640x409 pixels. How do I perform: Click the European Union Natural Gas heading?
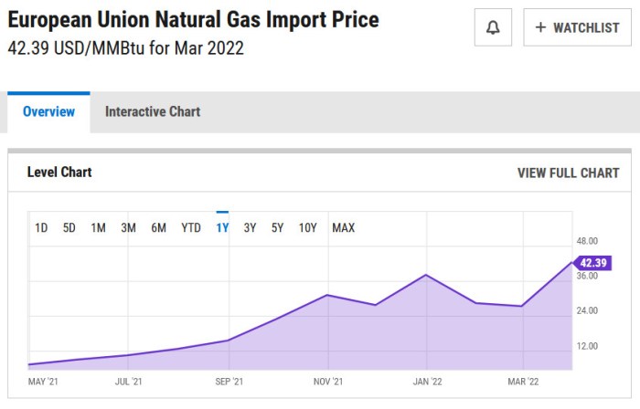(193, 20)
